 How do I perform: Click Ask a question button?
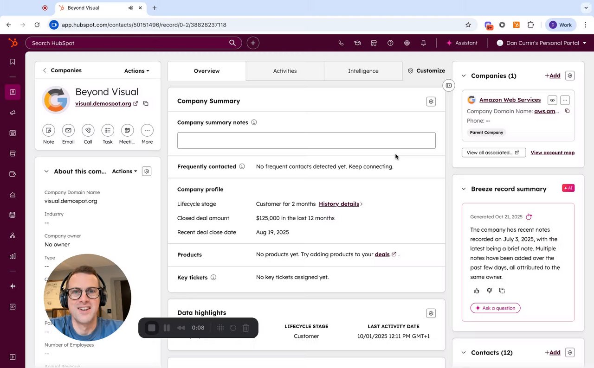point(495,308)
